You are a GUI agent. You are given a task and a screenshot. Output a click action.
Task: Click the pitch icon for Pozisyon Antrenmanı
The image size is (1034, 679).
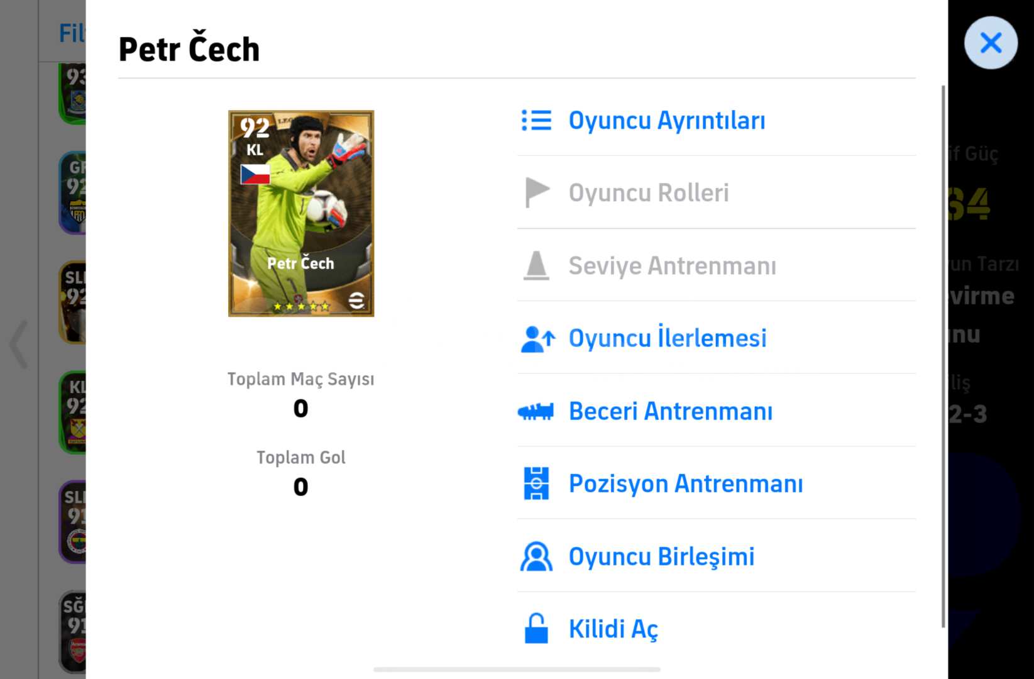[x=536, y=483]
